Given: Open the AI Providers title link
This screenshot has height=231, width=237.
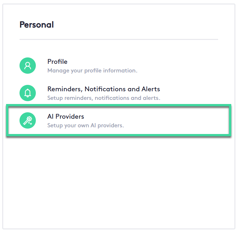Looking at the screenshot, I should 66,117.
